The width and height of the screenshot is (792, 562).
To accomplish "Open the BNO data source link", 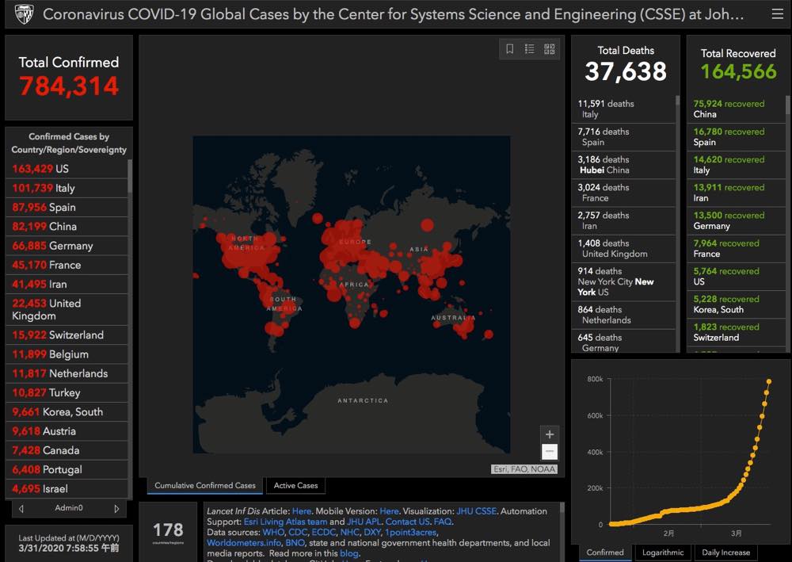I will coord(295,543).
